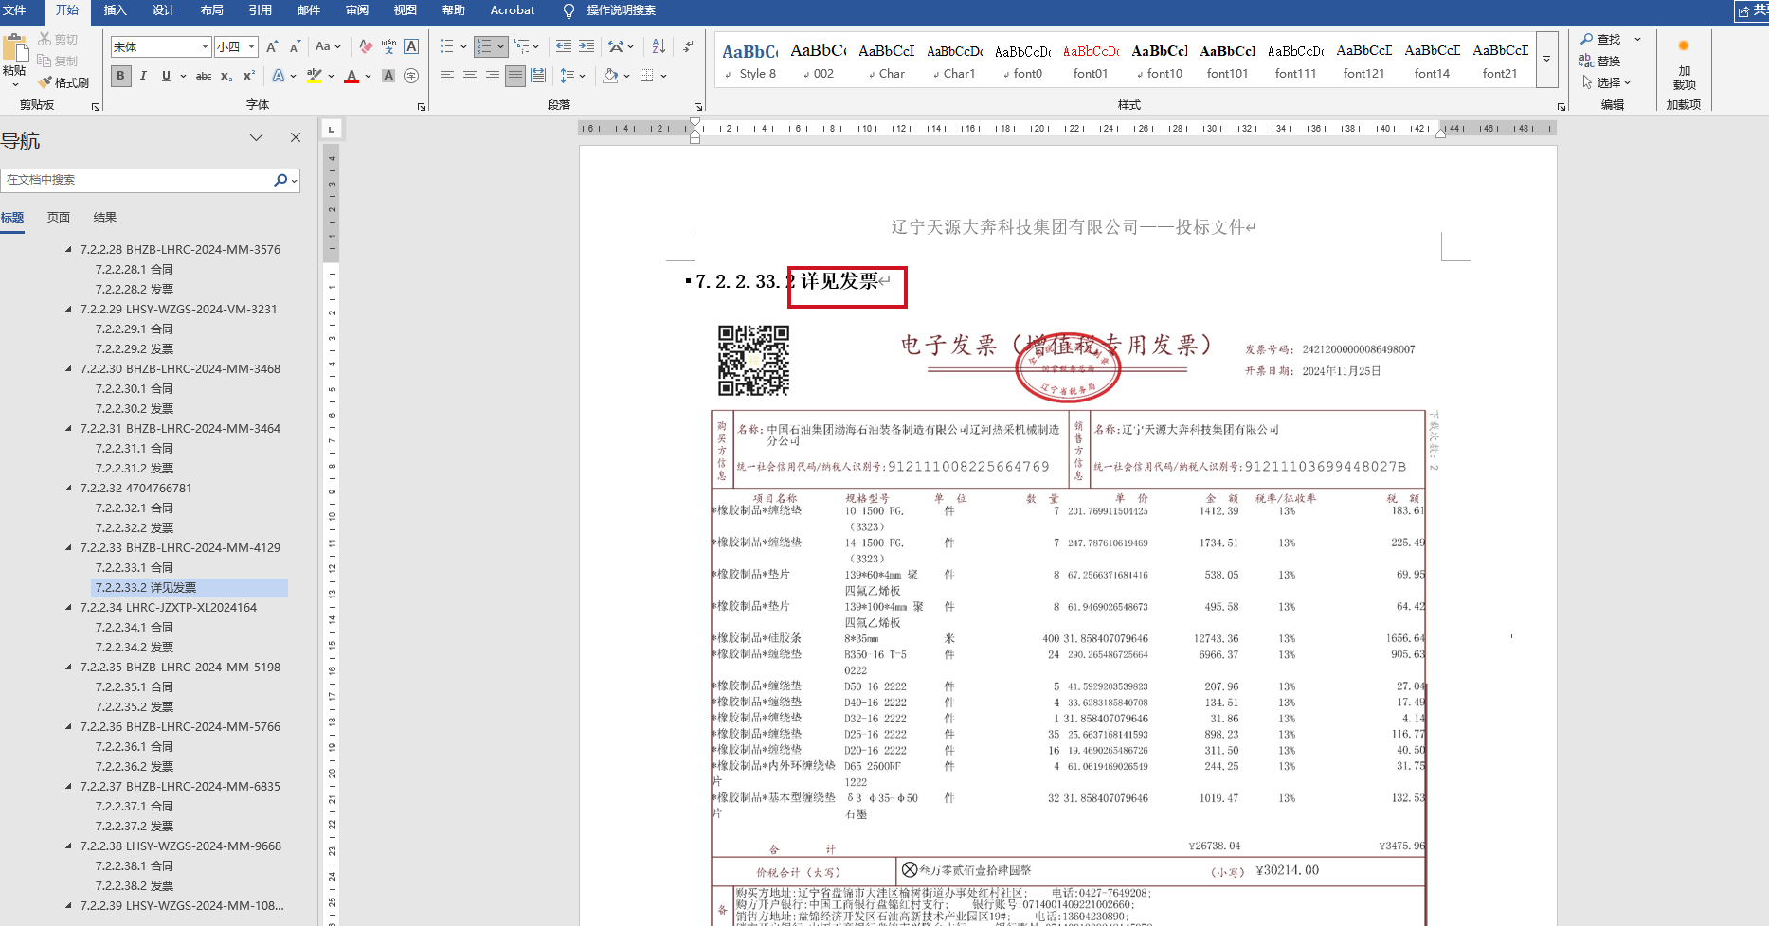This screenshot has width=1769, height=926.
Task: Align paragraph text to the left
Action: point(447,76)
